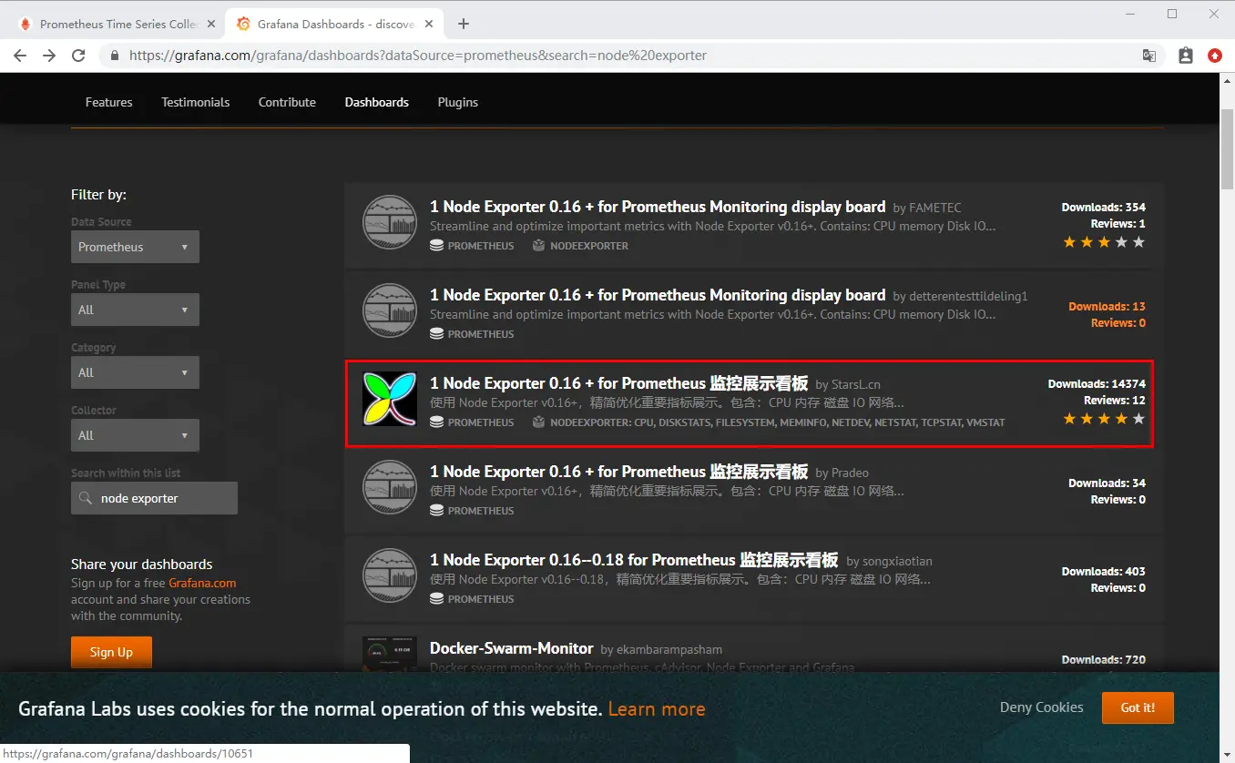The width and height of the screenshot is (1235, 763).
Task: Click the Prometheus icon on Pradeo's dashboard
Action: click(436, 511)
